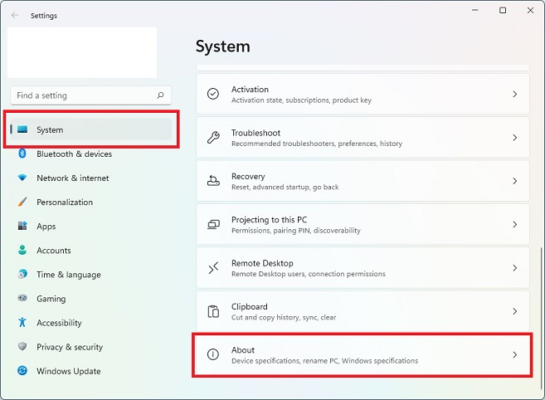Click the Activation checkmark circle icon
The image size is (545, 400).
213,94
